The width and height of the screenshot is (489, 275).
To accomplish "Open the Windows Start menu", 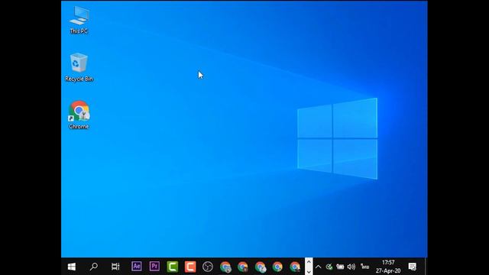I will (71, 267).
